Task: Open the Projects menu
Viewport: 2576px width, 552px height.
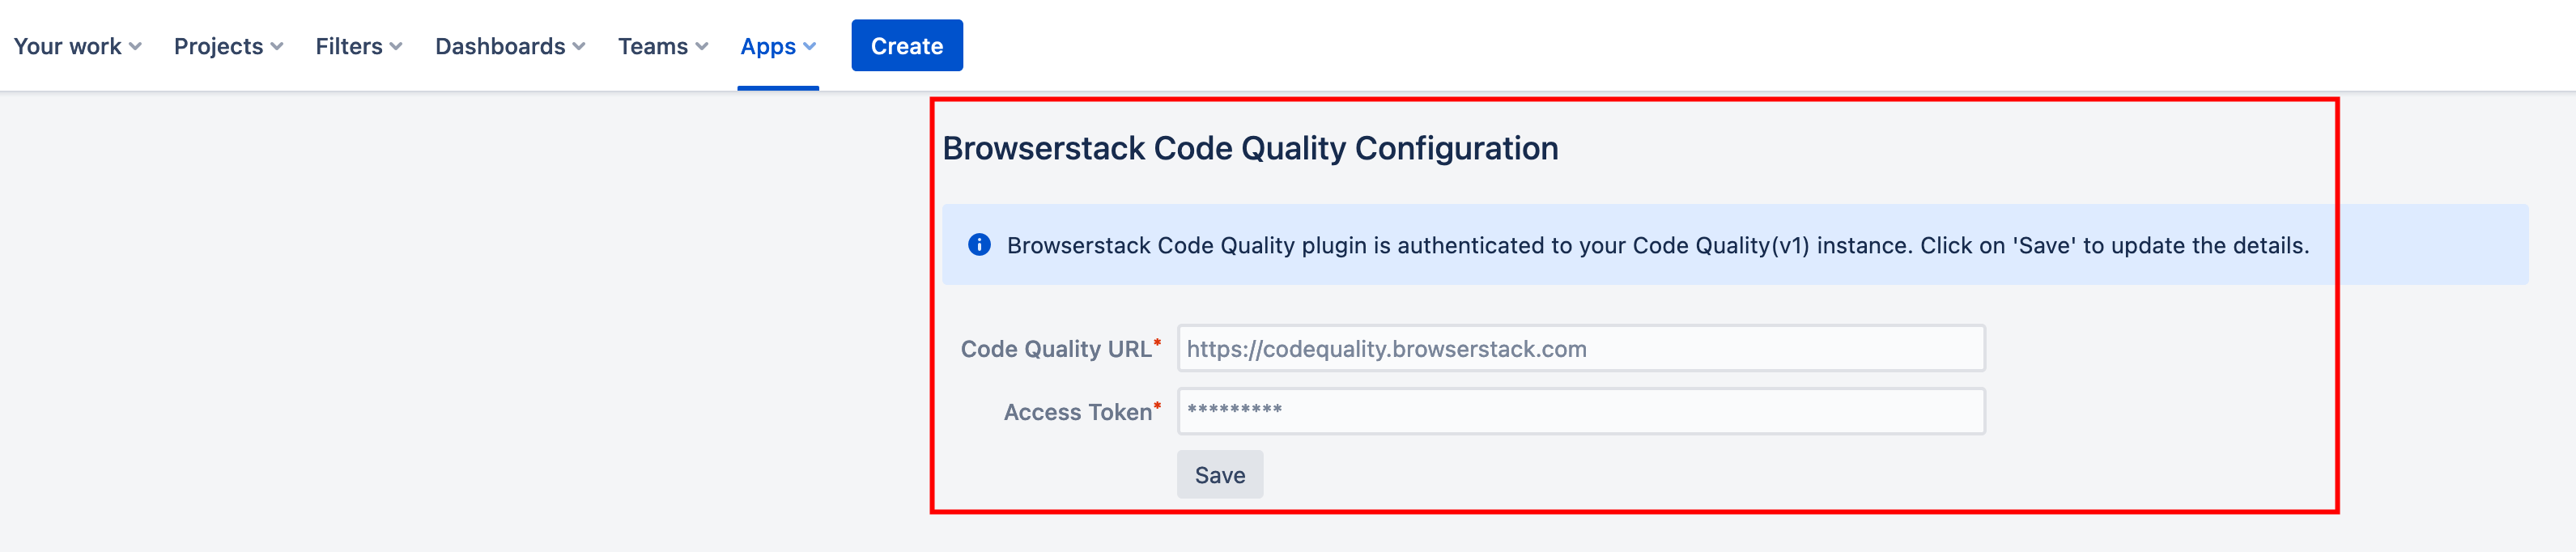Action: [218, 46]
